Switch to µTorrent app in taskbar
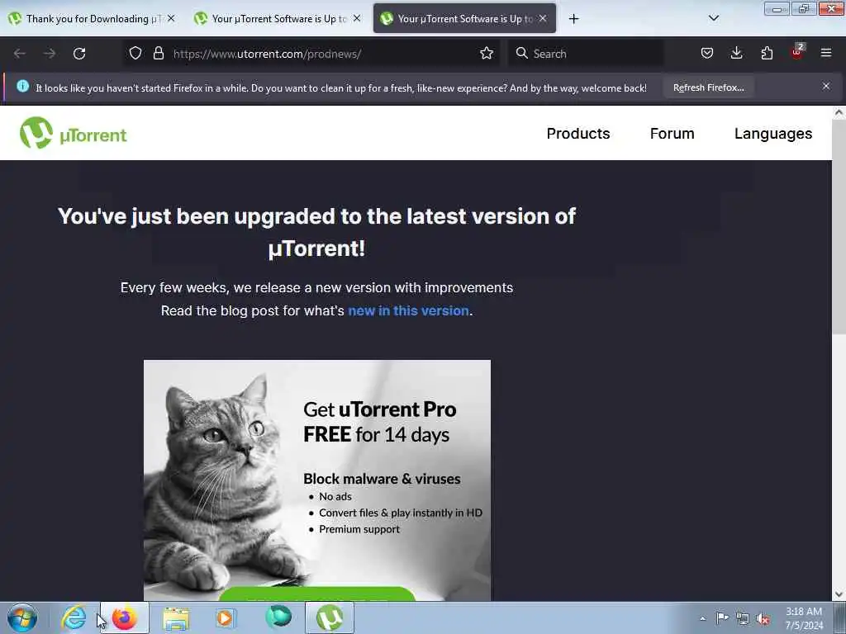The height and width of the screenshot is (634, 846). tap(330, 617)
